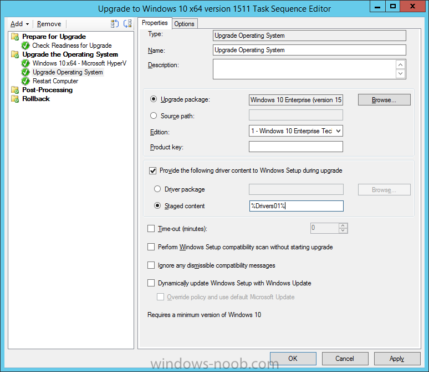Select Windows 10 x64 - Microsoft HyperV step
The image size is (429, 372).
pyautogui.click(x=79, y=63)
